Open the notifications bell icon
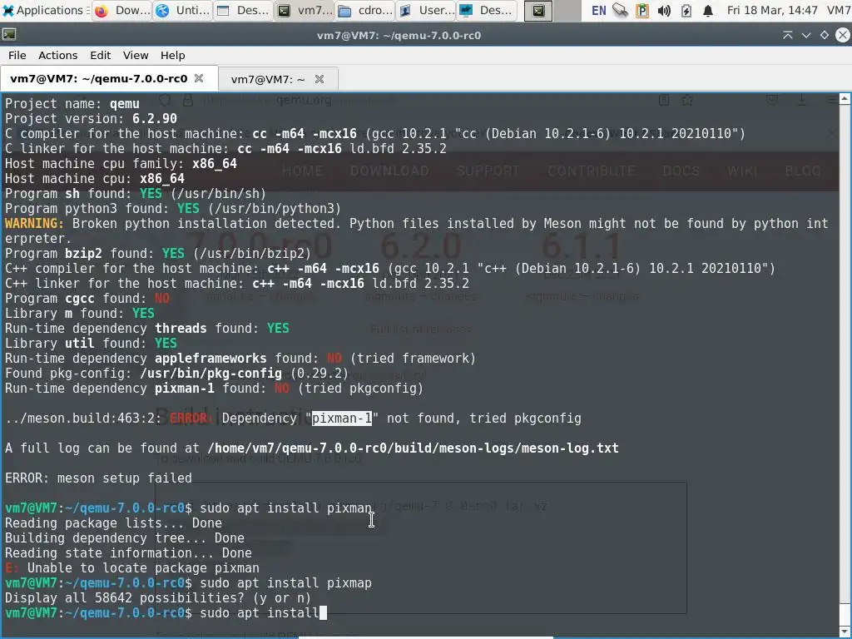 click(x=707, y=10)
